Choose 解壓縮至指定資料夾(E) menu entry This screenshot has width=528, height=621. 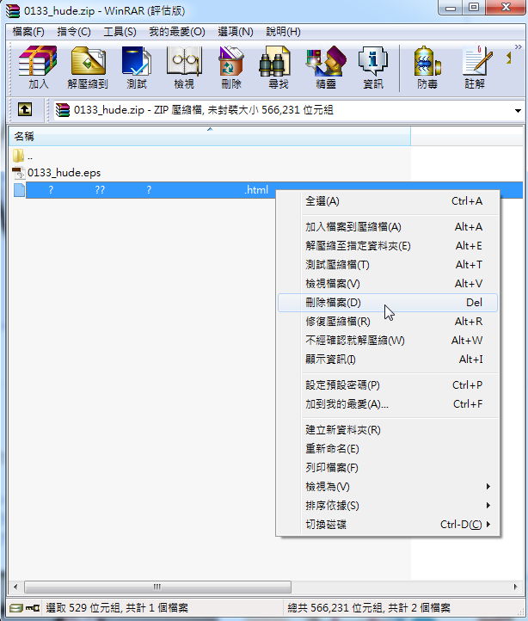pyautogui.click(x=388, y=246)
